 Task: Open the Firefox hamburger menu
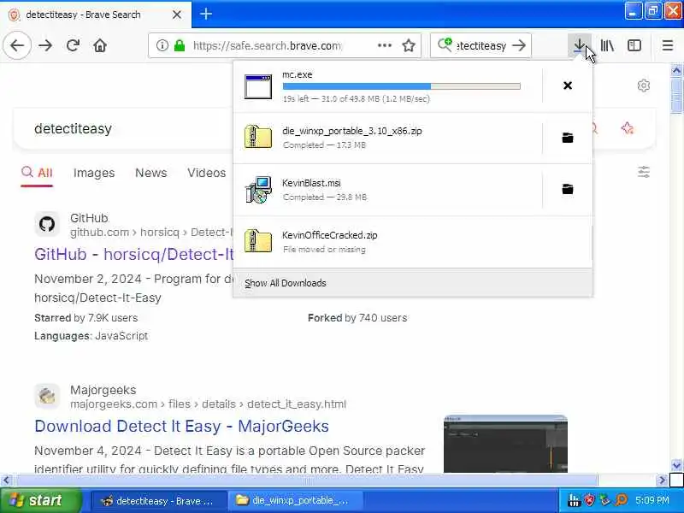[668, 45]
